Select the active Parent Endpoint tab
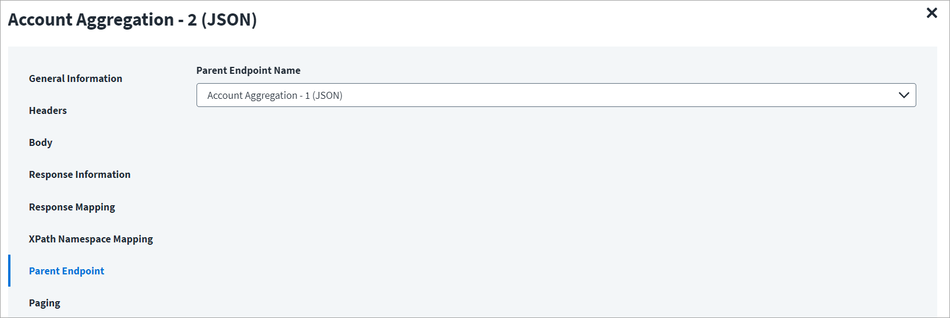 coord(67,271)
